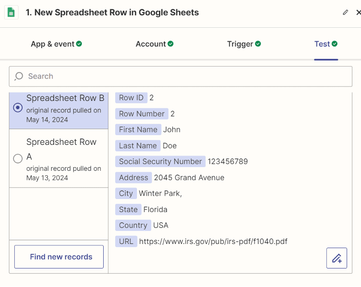Click the First Name field label
Viewport: 361px width, 287px height.
(x=138, y=130)
